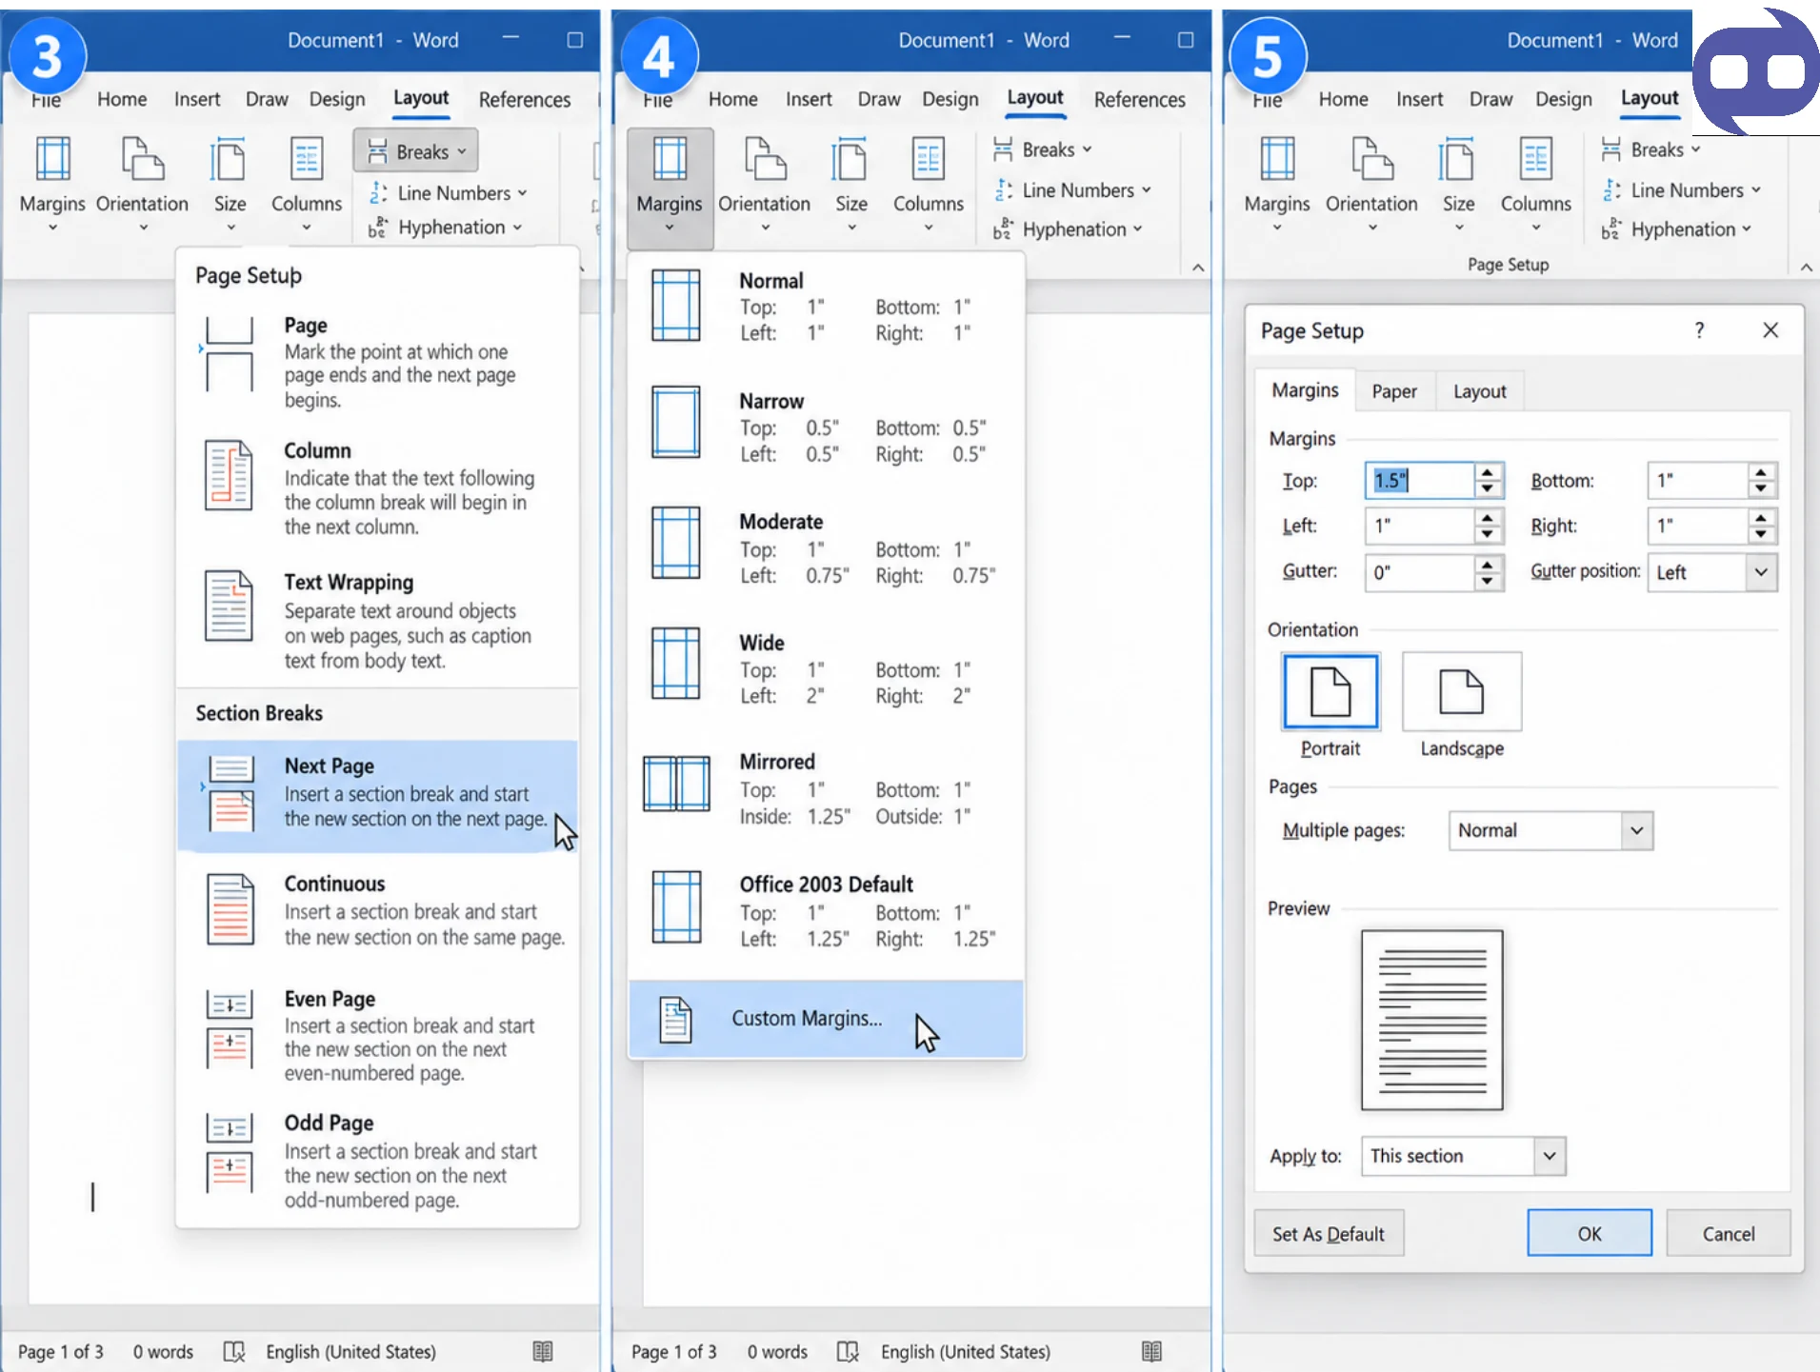Open the proofing icon in first window status bar
The image size is (1820, 1372).
[234, 1352]
